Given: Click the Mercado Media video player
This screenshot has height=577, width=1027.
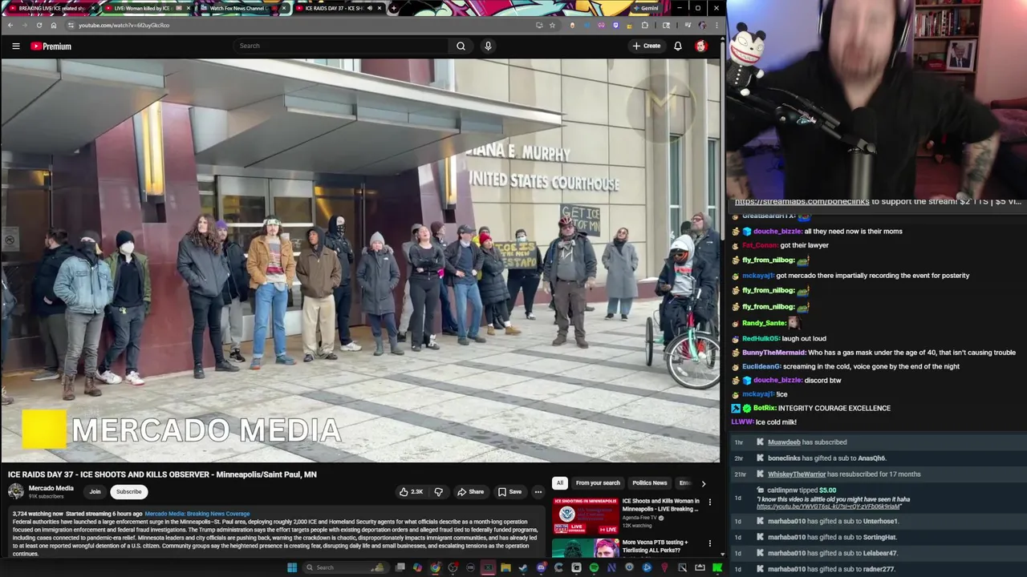Looking at the screenshot, I should 360,260.
